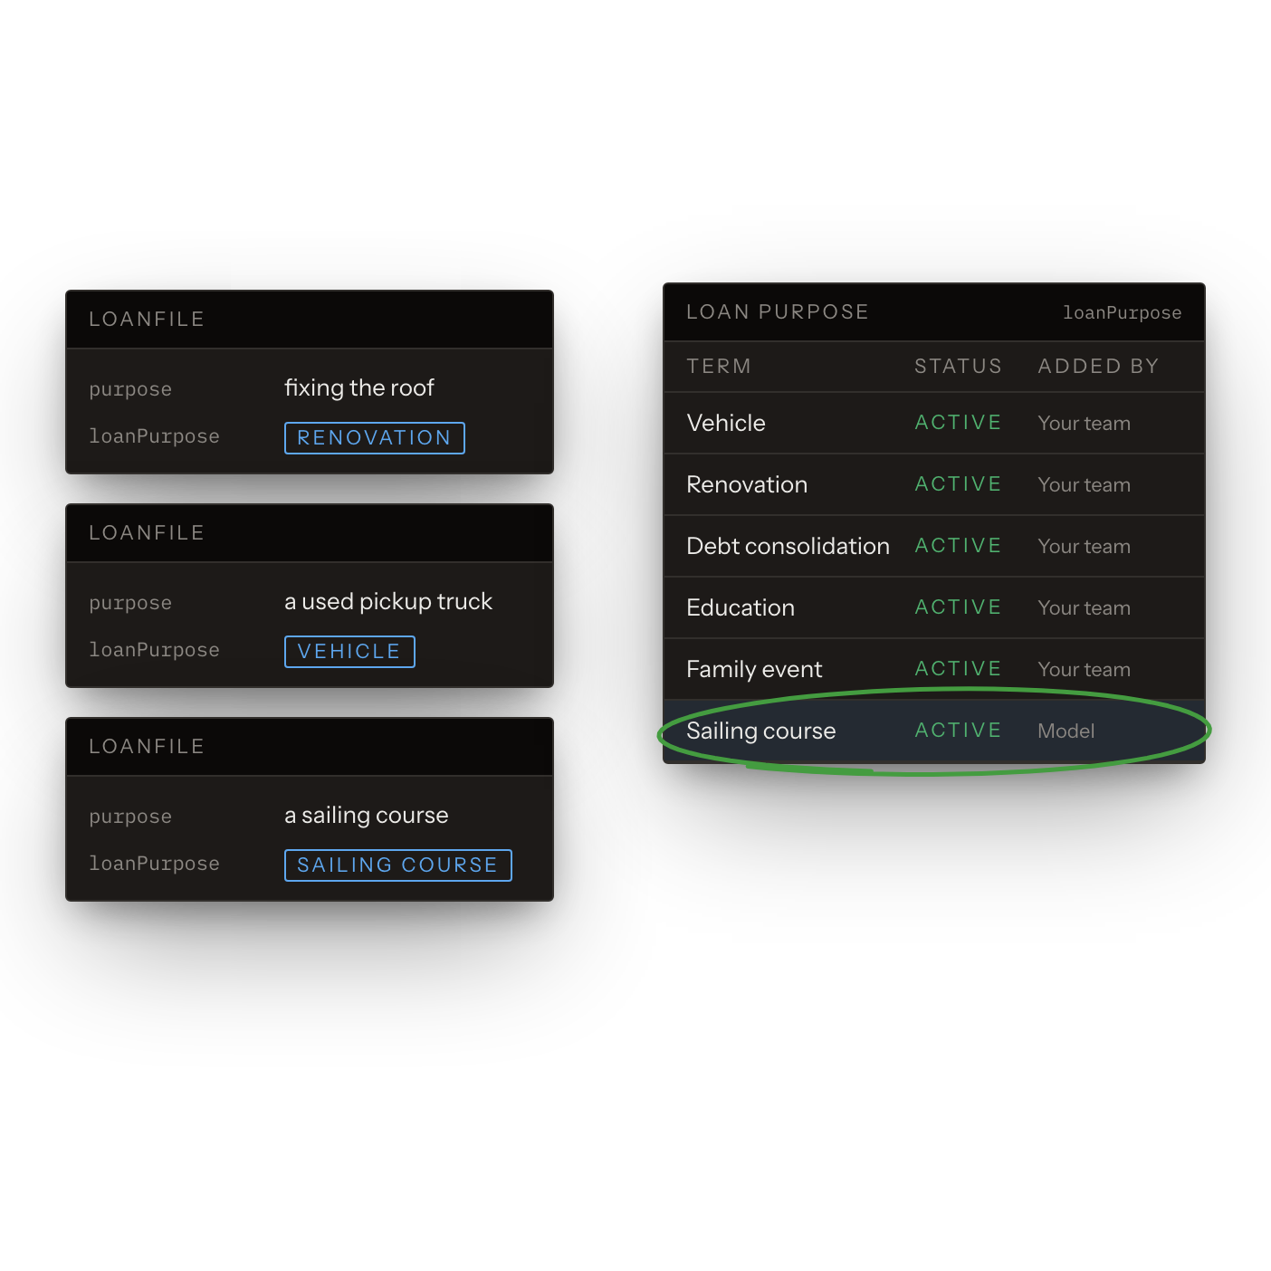Open the Vehicle term in the table

(x=726, y=423)
